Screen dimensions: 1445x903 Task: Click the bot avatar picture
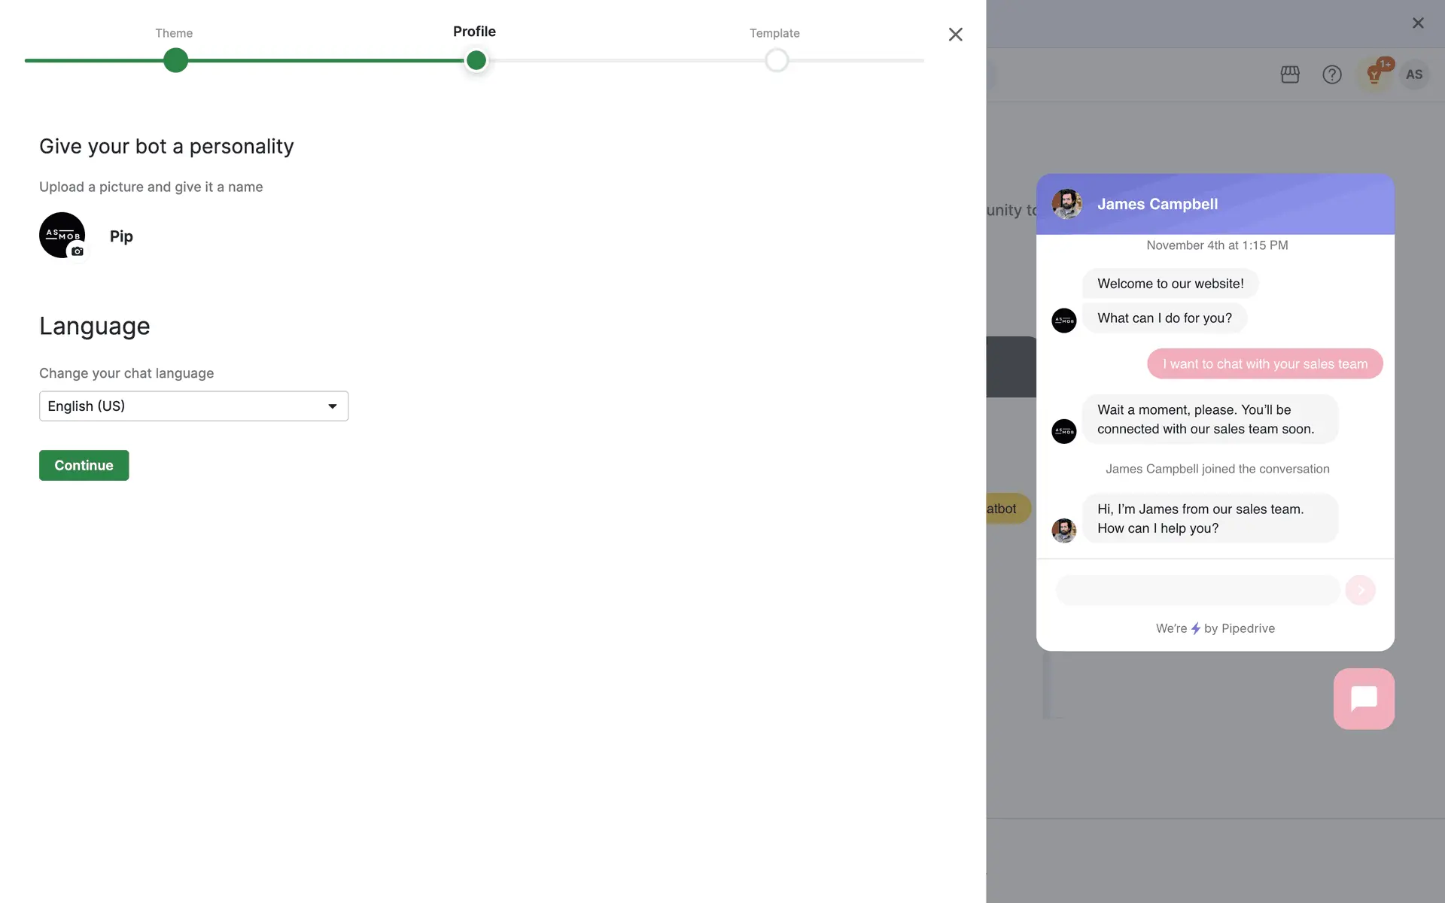coord(59,232)
